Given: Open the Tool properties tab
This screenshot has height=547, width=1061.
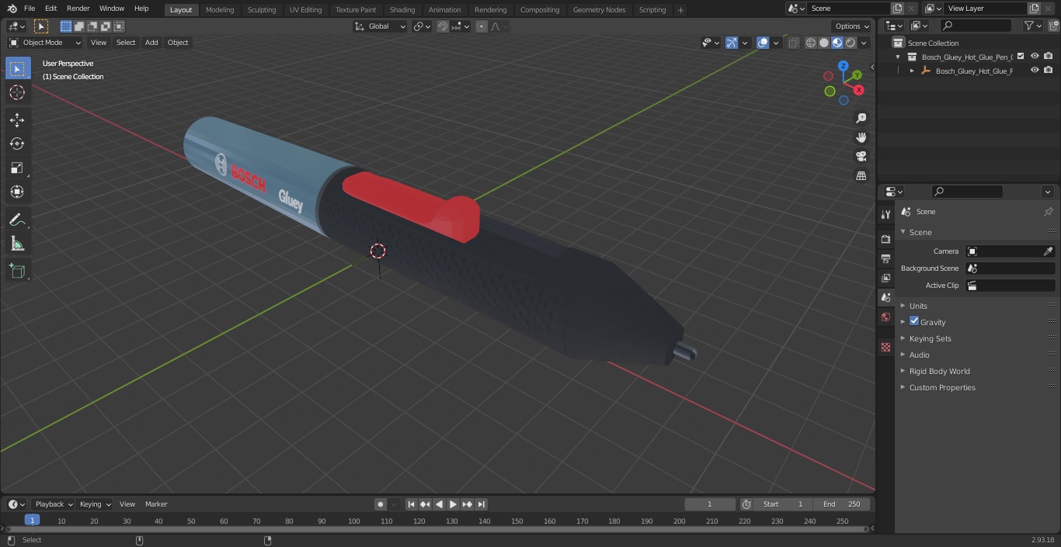Looking at the screenshot, I should tap(885, 214).
